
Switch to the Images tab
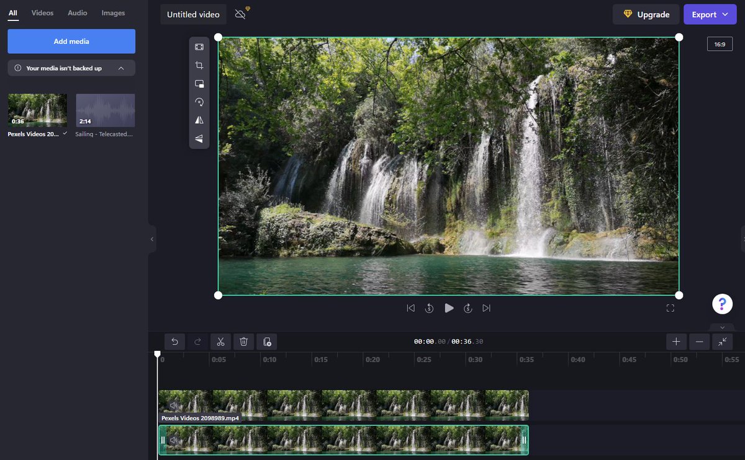(x=113, y=13)
